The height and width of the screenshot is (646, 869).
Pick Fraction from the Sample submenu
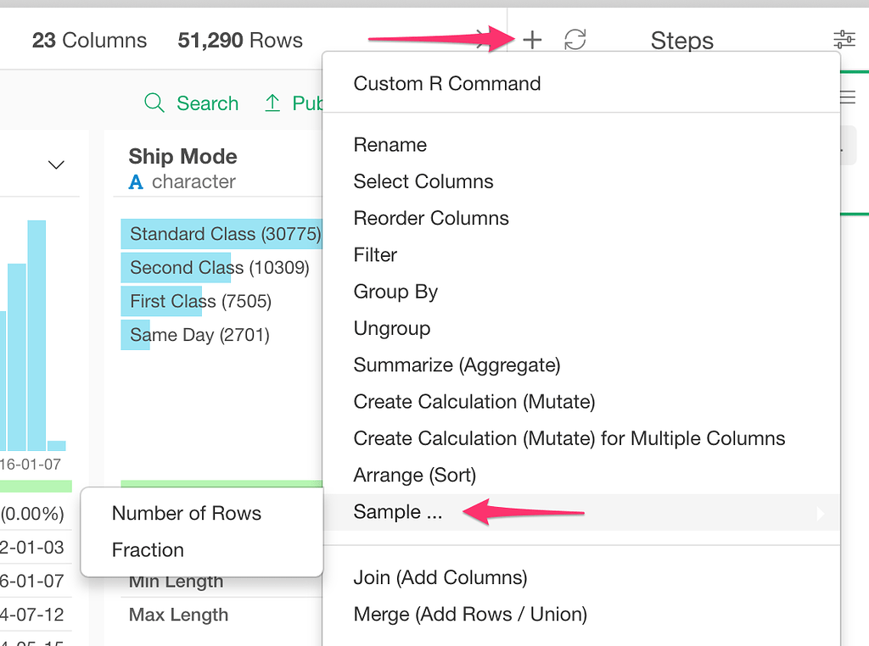point(148,550)
